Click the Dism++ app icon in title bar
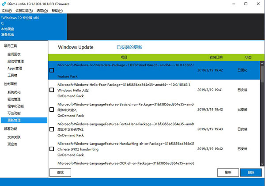The image size is (265, 186). coord(4,4)
